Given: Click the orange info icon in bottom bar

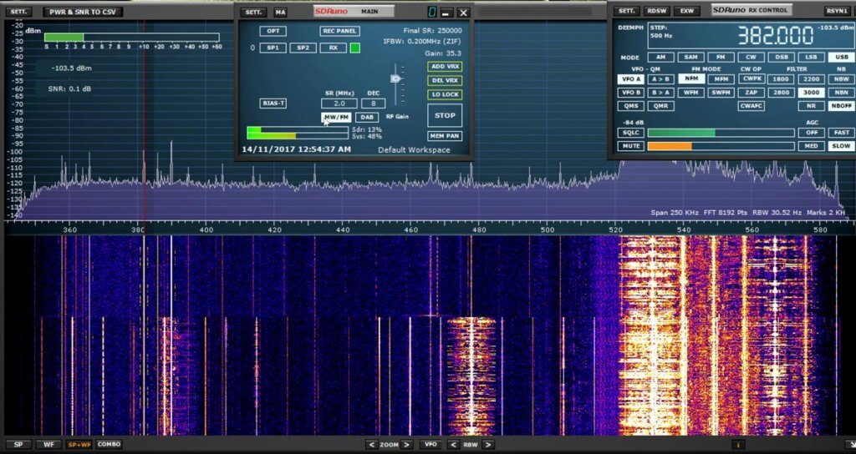Looking at the screenshot, I should point(738,445).
